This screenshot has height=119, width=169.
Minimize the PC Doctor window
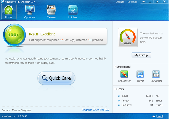click(150, 2)
